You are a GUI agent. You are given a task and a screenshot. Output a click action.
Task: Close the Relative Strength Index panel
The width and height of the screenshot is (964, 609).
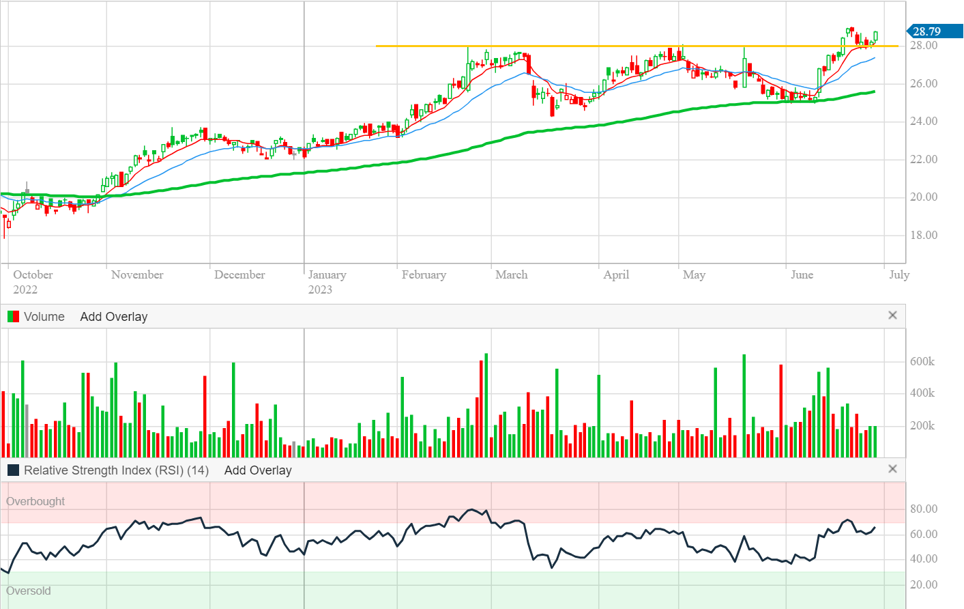pos(892,469)
